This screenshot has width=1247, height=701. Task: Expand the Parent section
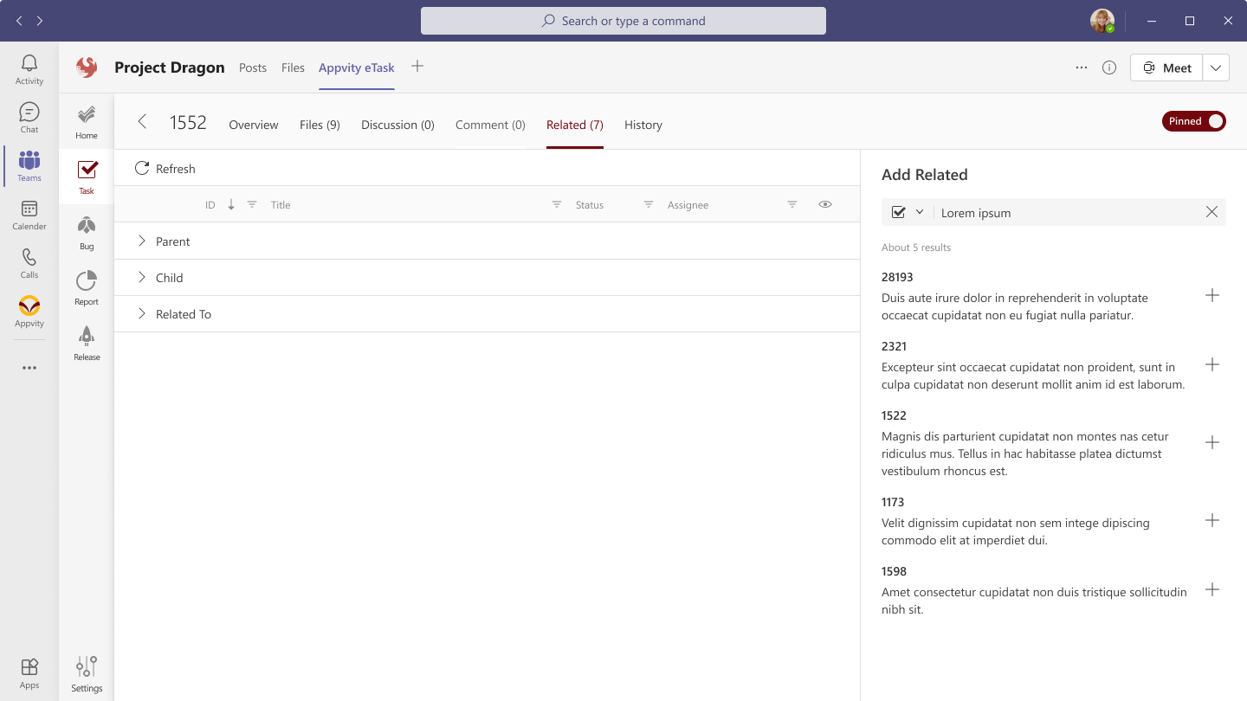coord(142,241)
